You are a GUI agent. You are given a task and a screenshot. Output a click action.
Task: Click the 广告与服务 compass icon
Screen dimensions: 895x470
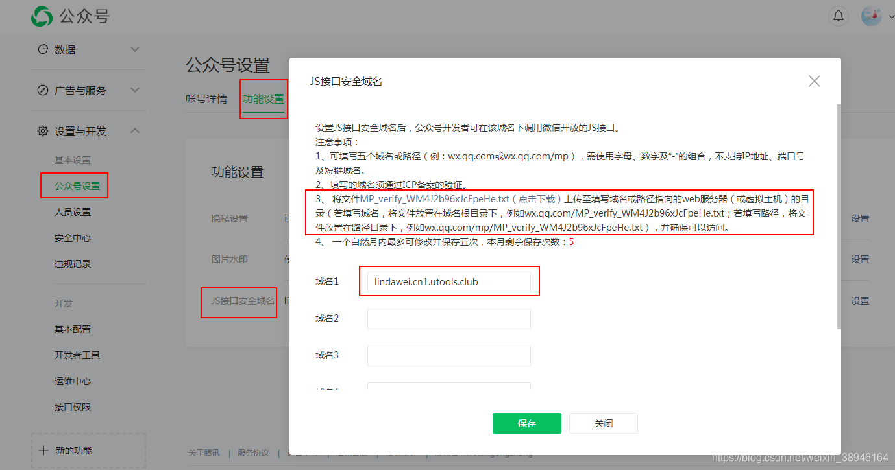(43, 90)
